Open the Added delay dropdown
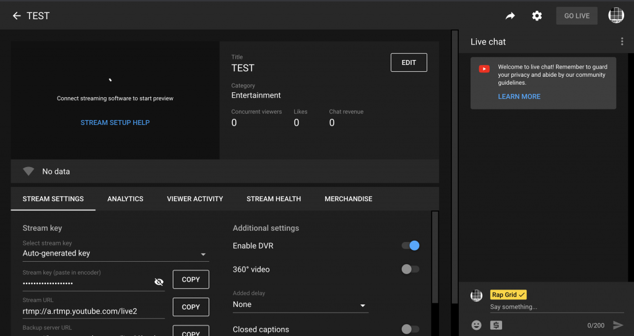The width and height of the screenshot is (634, 336). 300,305
